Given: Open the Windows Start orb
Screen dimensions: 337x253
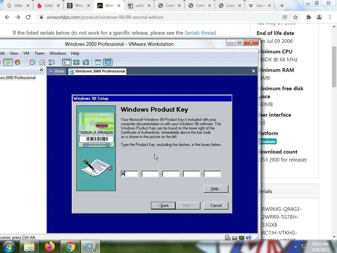Looking at the screenshot, I should [x=9, y=246].
